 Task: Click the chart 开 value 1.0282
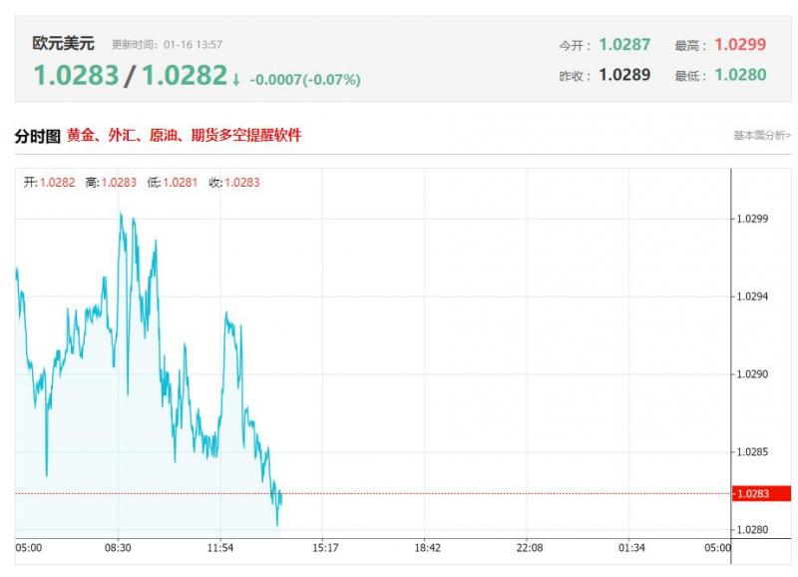pyautogui.click(x=58, y=183)
